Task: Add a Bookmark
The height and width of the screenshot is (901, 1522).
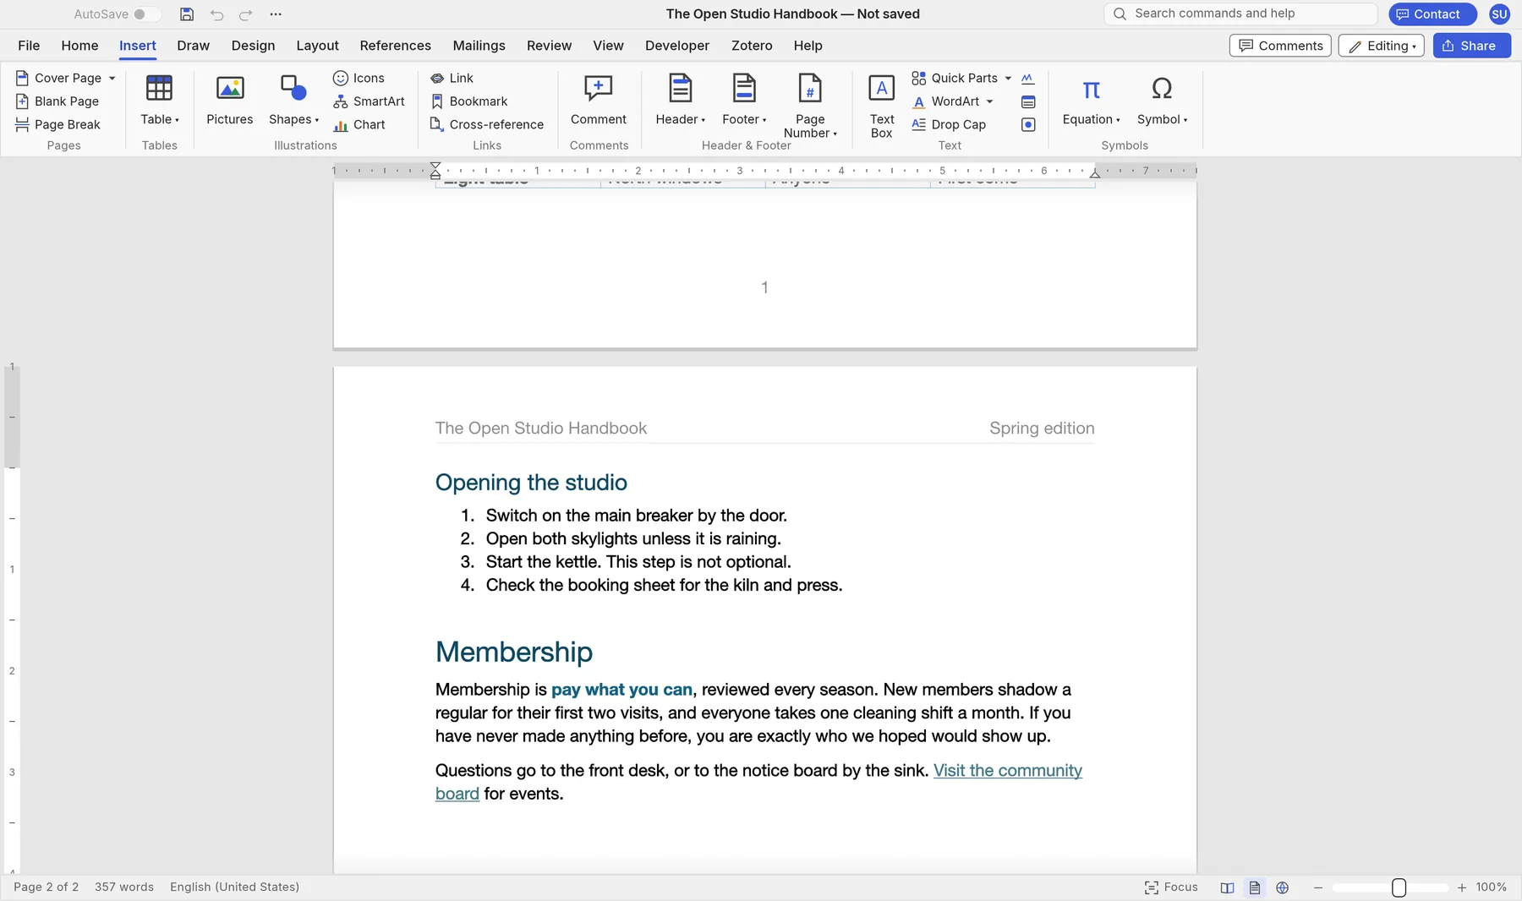Action: click(x=468, y=101)
